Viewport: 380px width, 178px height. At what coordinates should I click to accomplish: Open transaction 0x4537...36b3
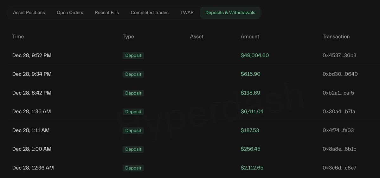(x=339, y=56)
